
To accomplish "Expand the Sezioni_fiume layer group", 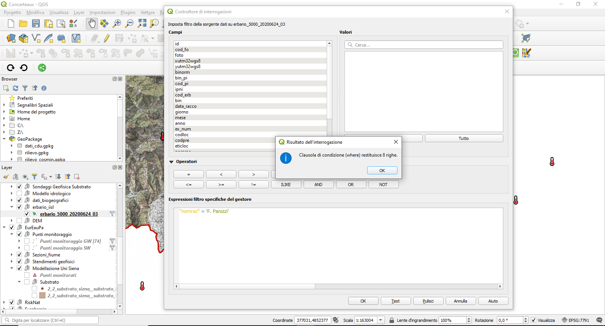I will [12, 255].
